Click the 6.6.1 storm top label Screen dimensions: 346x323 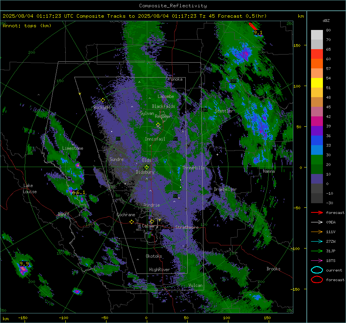point(78,192)
